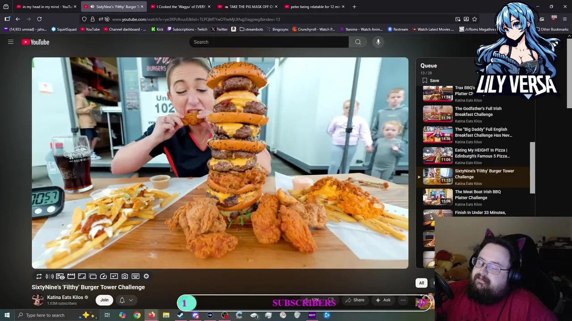Click the player resize rectangle icon
Image resolution: width=572 pixels, height=321 pixels.
(x=82, y=276)
